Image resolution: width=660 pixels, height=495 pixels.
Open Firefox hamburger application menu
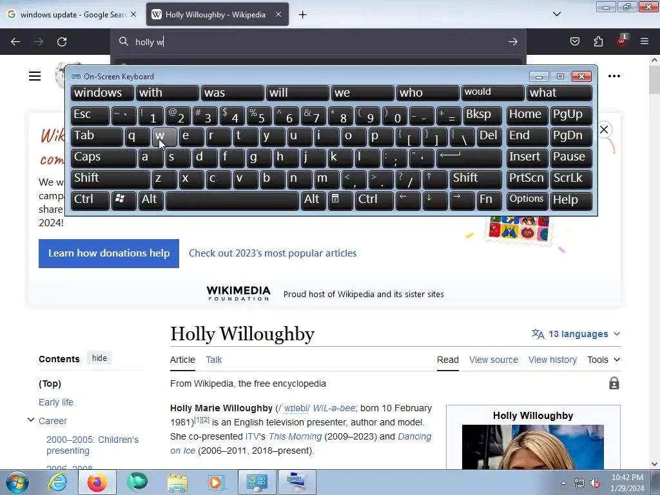point(645,41)
